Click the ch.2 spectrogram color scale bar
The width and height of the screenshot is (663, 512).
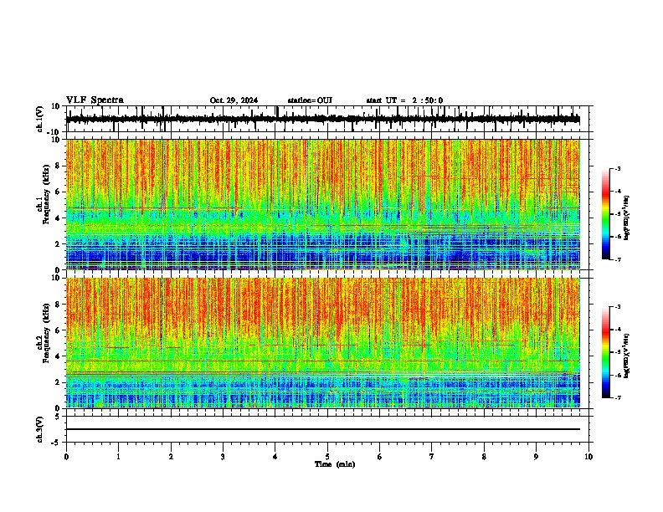pos(606,352)
